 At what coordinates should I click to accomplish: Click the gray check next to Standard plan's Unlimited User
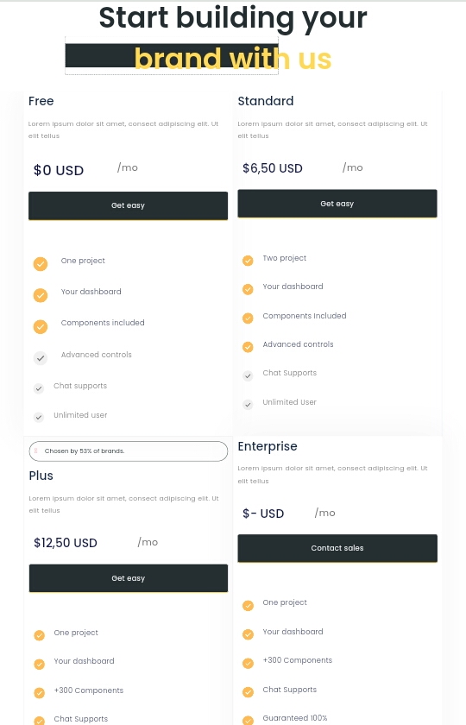[248, 405]
